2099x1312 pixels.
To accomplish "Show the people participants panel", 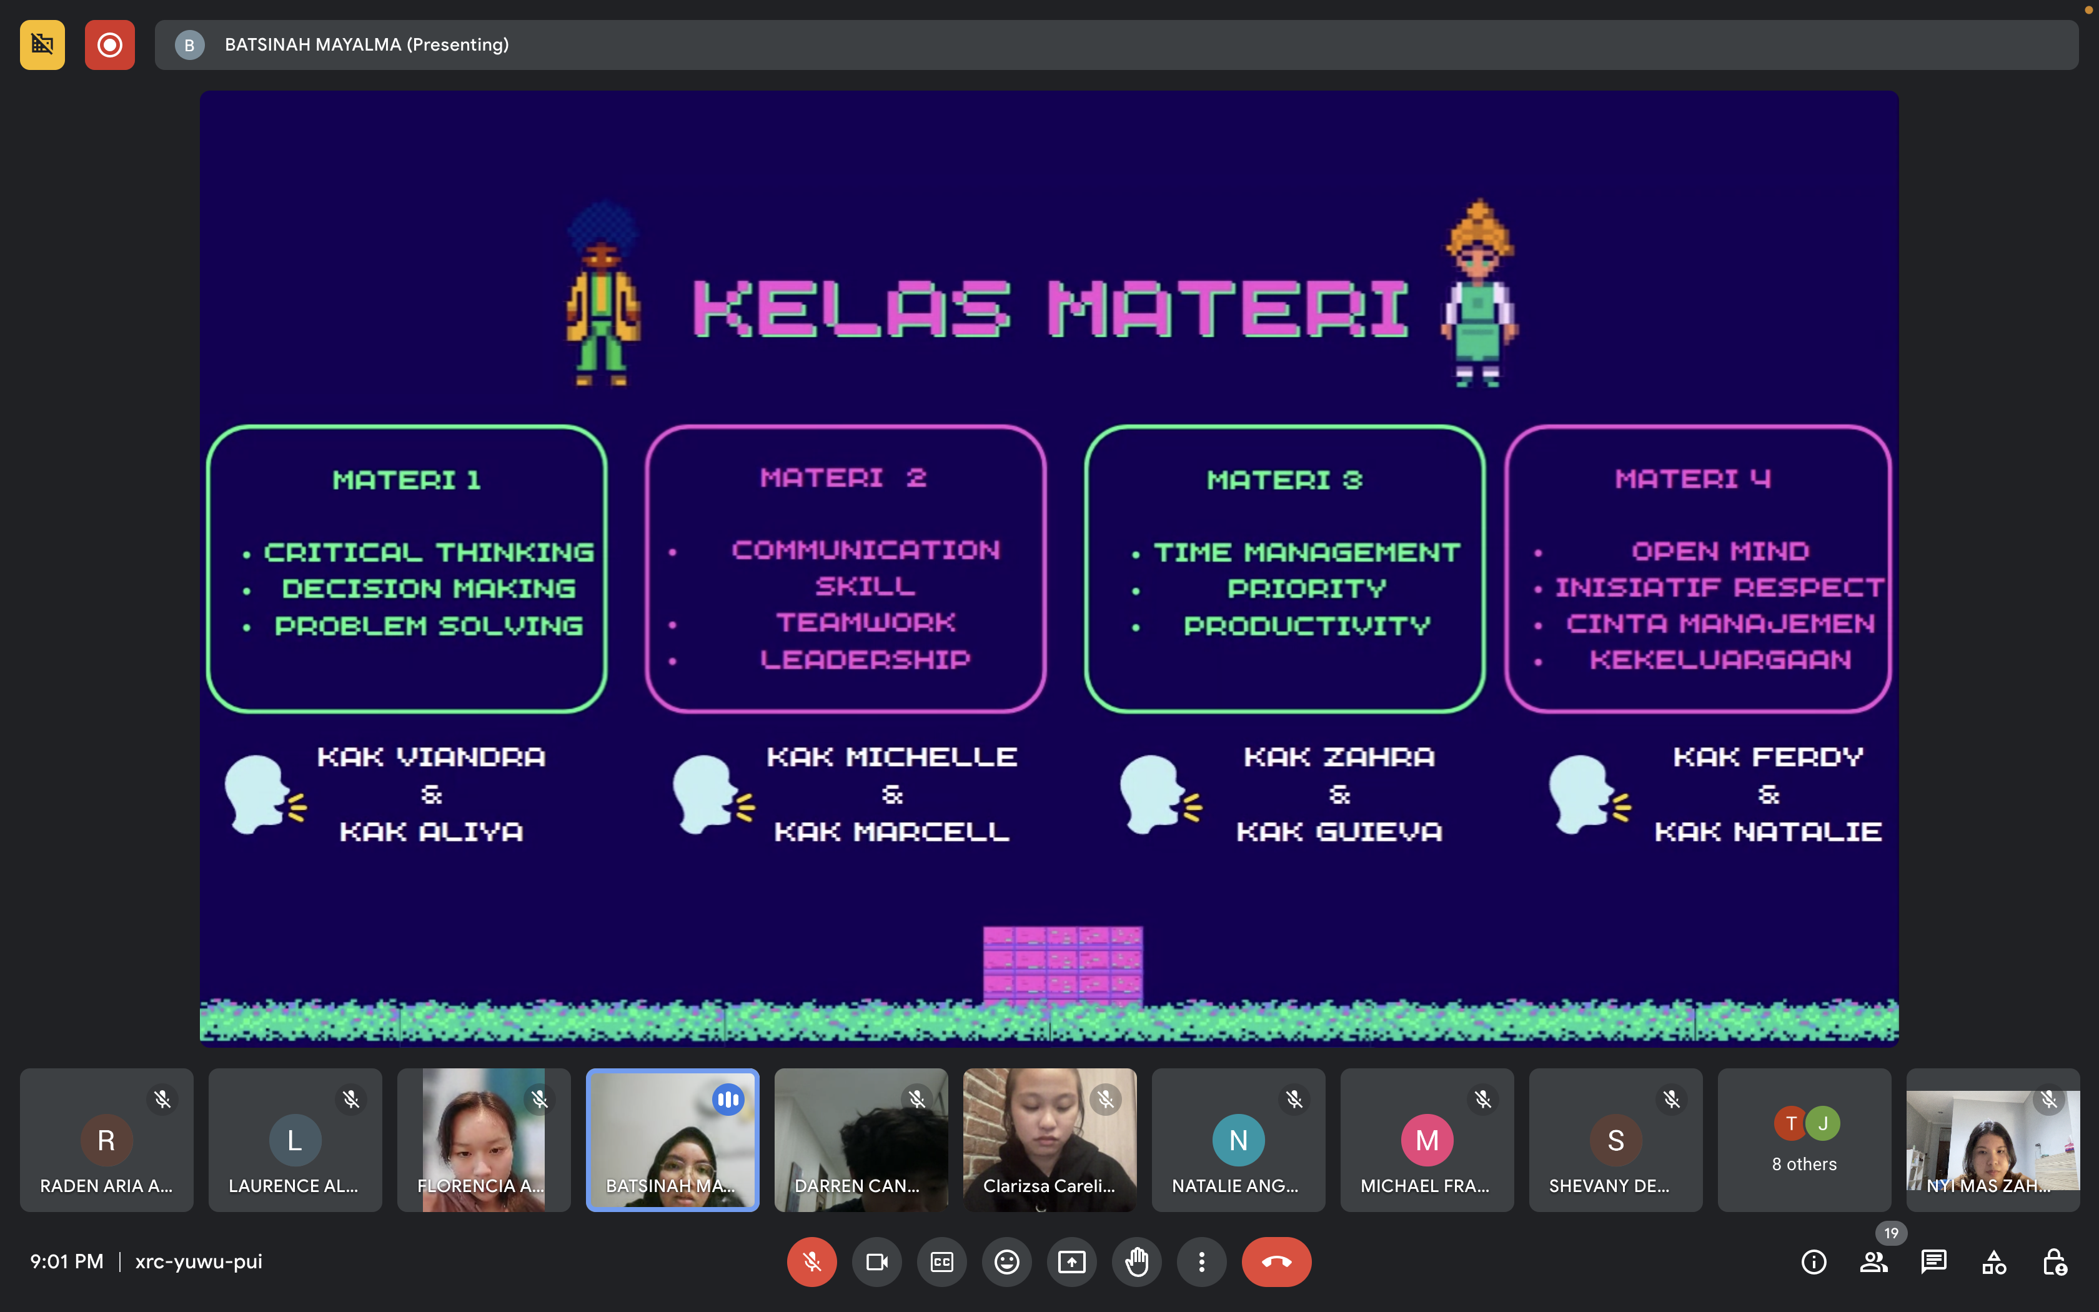I will click(x=1873, y=1261).
